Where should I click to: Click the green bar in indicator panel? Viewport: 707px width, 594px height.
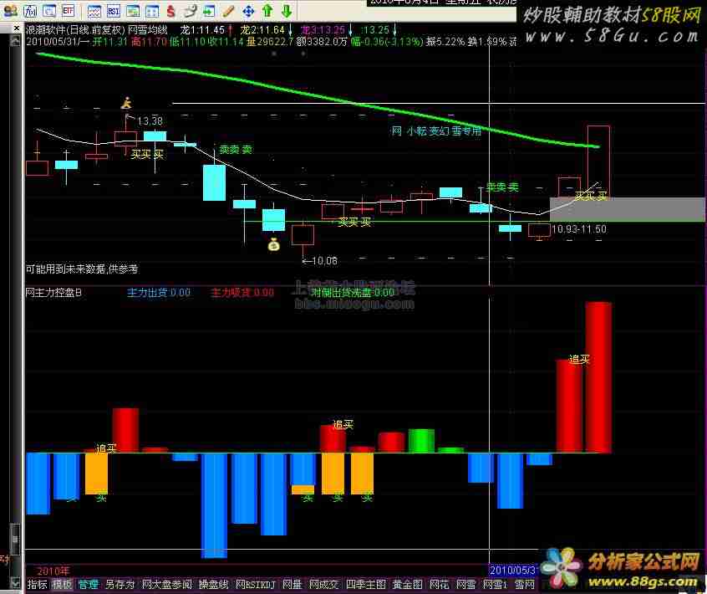click(x=421, y=441)
